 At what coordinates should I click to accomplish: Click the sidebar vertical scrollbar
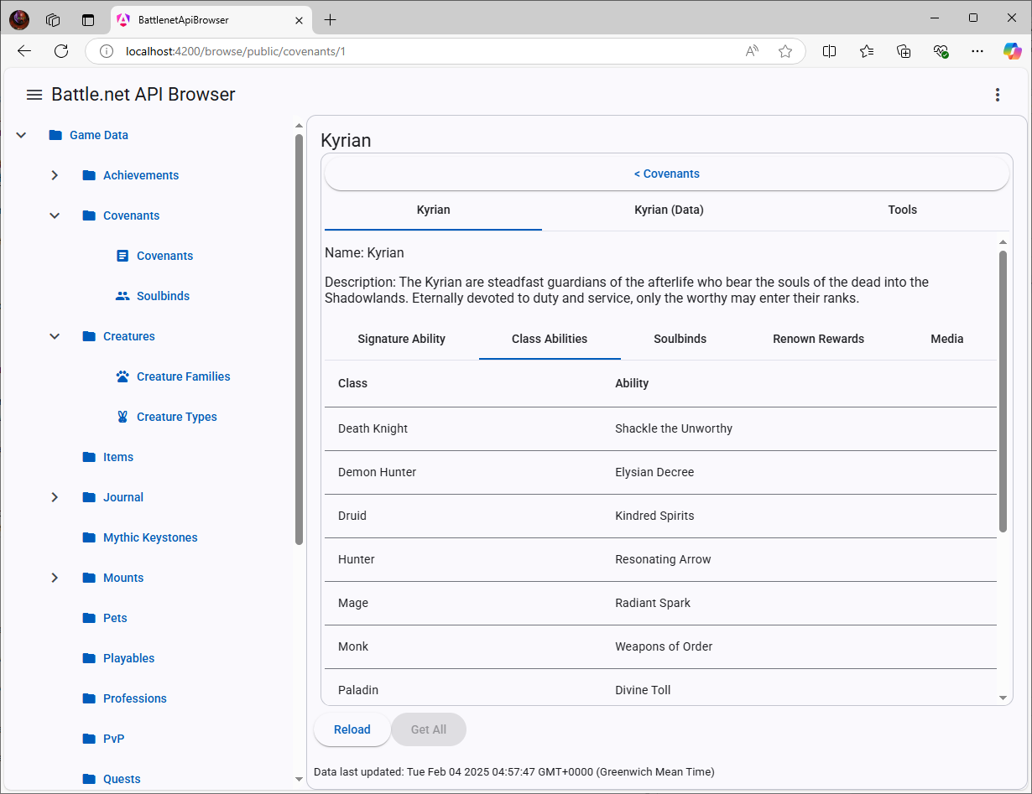point(299,340)
